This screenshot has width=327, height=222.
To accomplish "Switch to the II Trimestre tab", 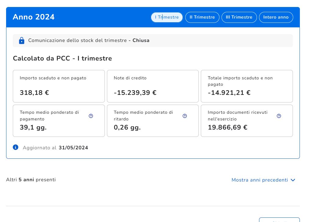I will (x=202, y=17).
